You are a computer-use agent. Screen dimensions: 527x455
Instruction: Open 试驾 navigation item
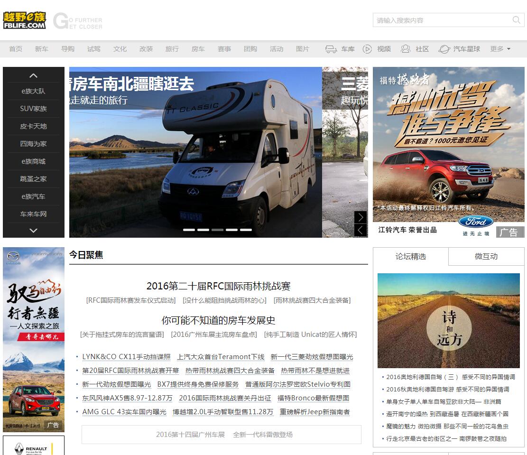pyautogui.click(x=94, y=49)
